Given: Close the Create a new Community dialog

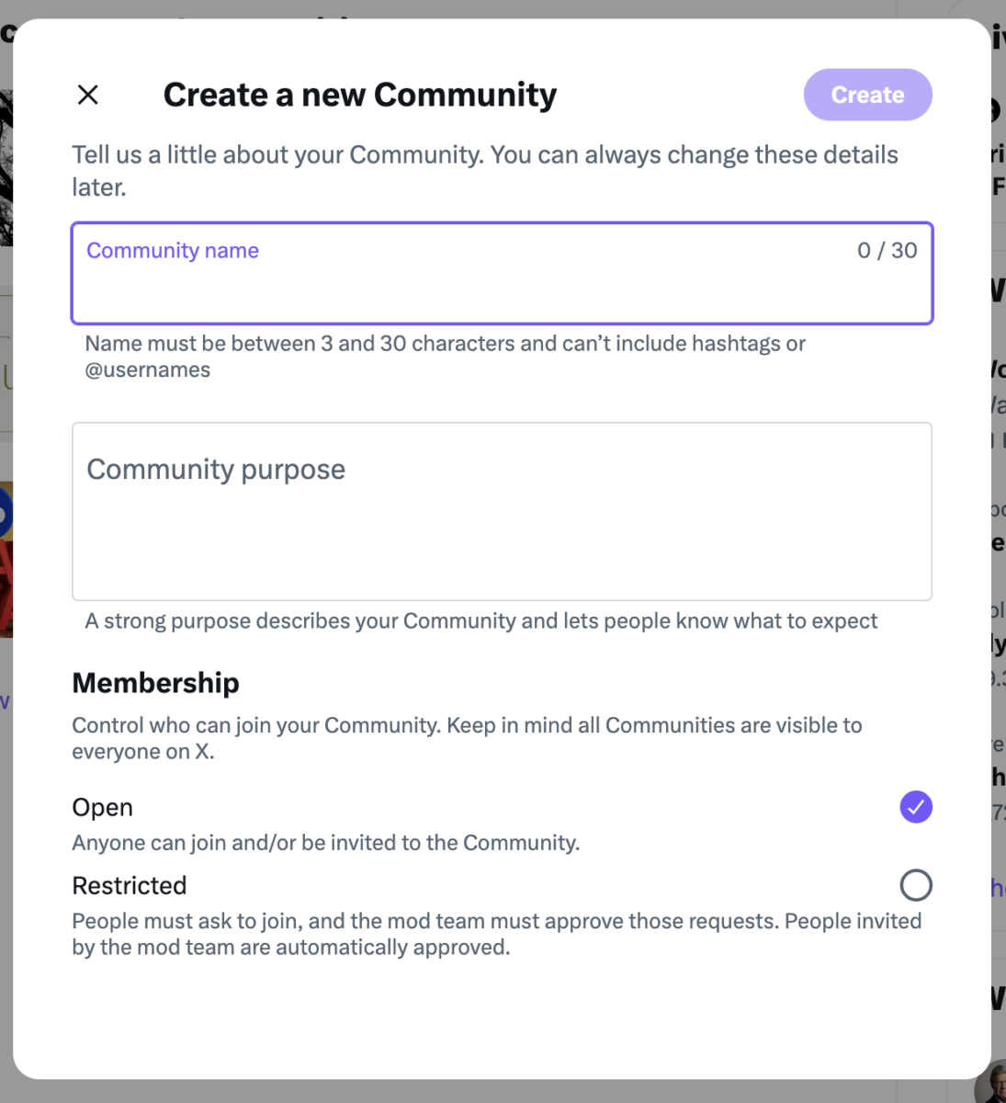Looking at the screenshot, I should (x=87, y=95).
